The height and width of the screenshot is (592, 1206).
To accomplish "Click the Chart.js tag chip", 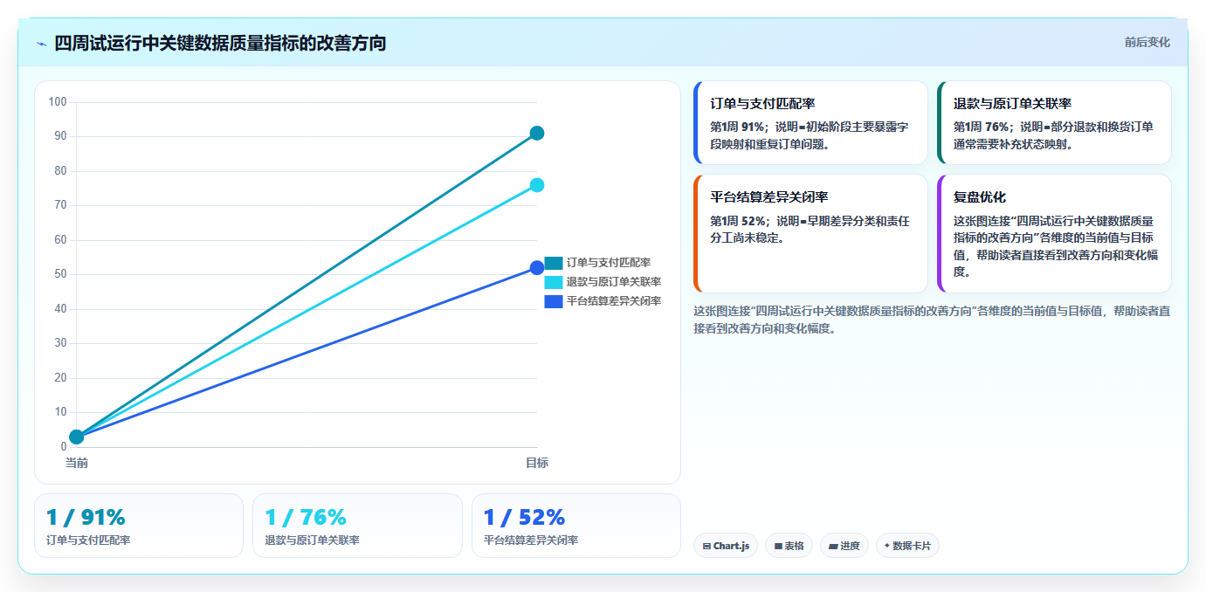I will tap(726, 546).
